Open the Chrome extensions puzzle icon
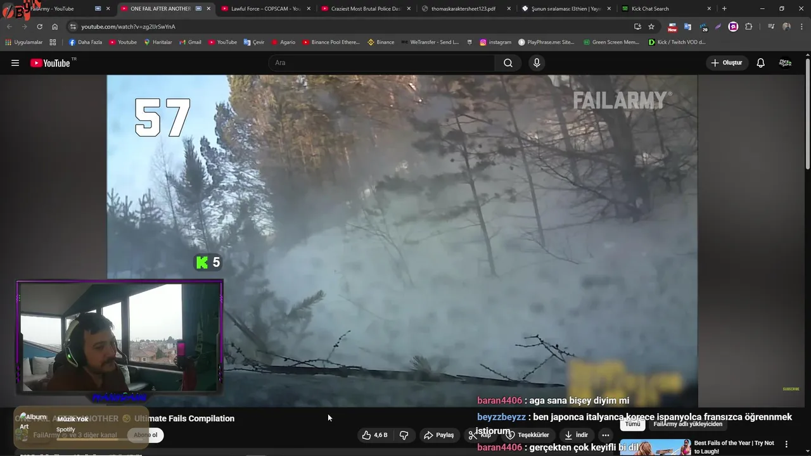The image size is (811, 456). (749, 27)
